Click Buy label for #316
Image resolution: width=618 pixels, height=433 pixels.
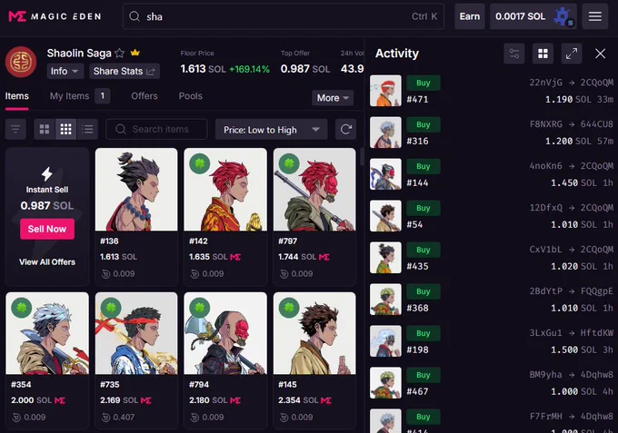click(423, 124)
